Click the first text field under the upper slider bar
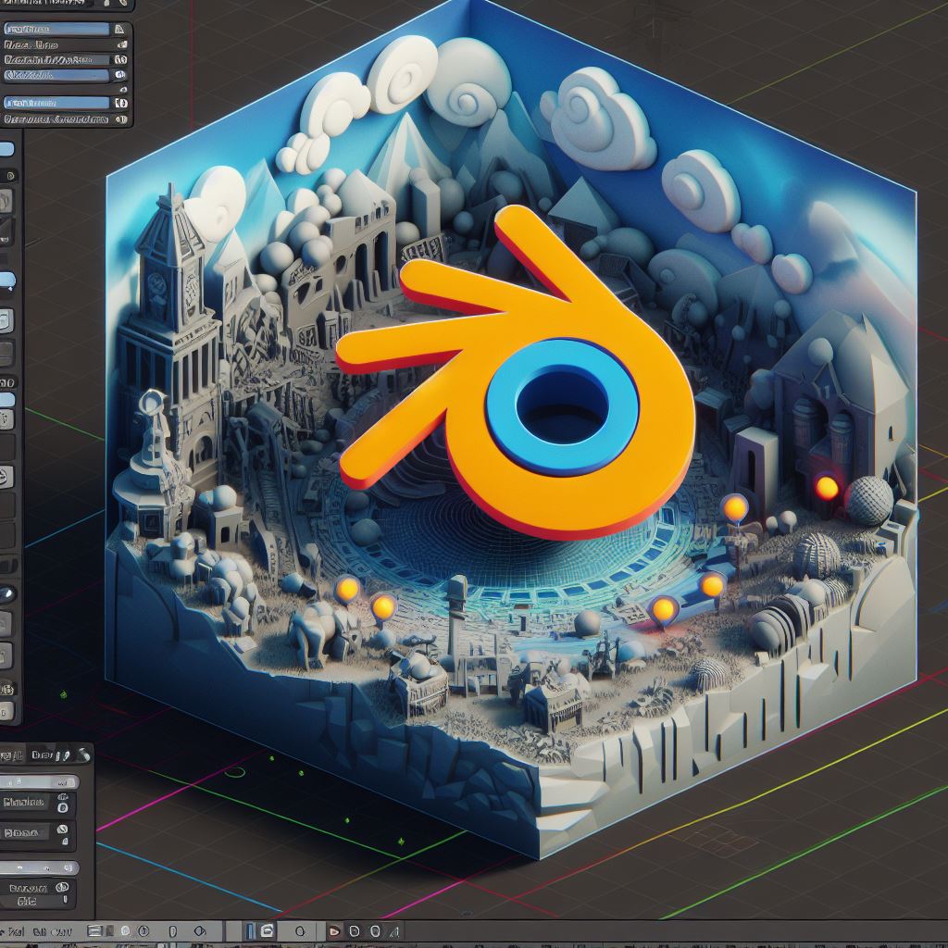 [x=24, y=803]
